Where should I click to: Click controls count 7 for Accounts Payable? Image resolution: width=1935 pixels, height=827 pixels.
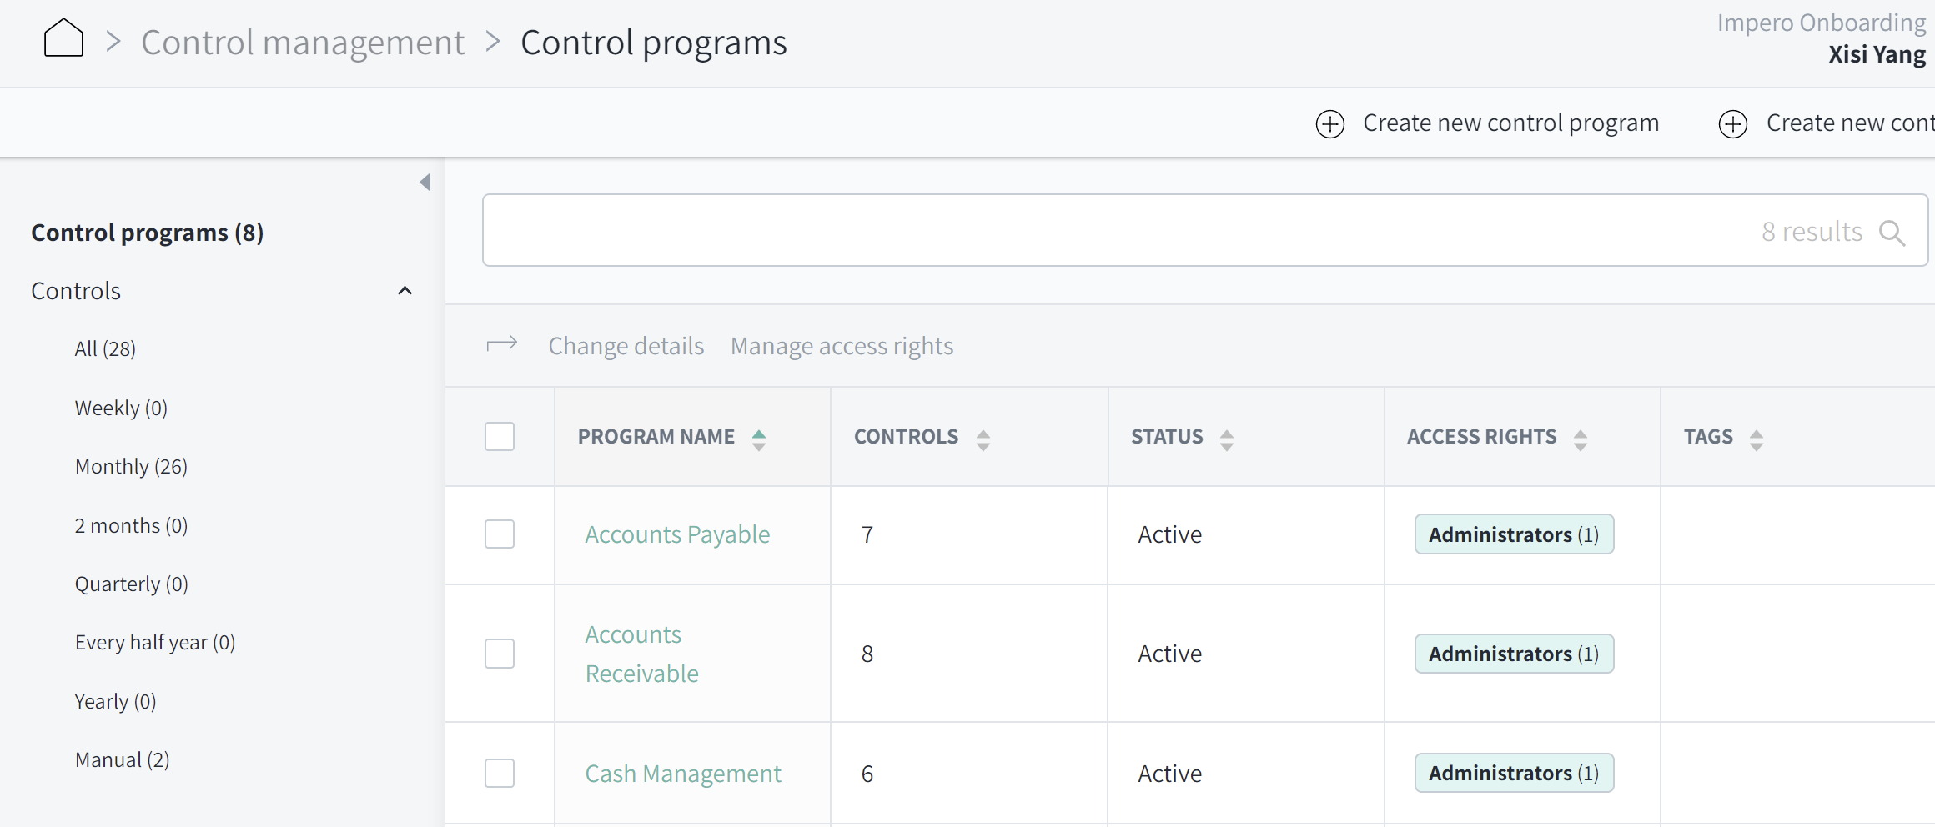867,534
